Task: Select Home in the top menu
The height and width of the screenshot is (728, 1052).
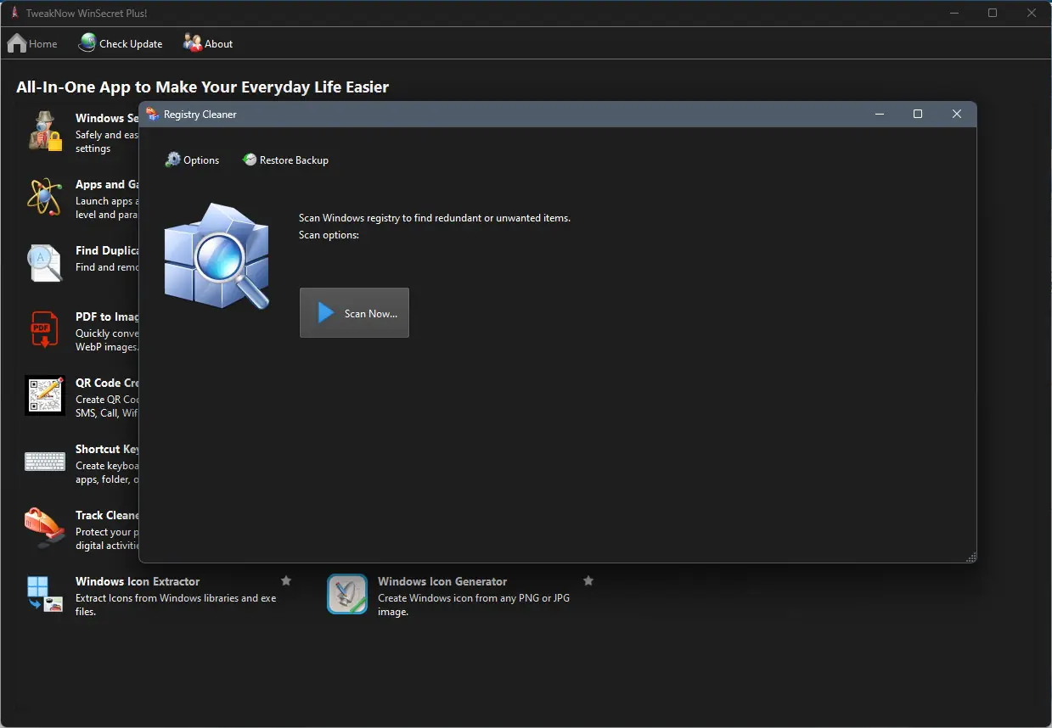Action: coord(32,43)
